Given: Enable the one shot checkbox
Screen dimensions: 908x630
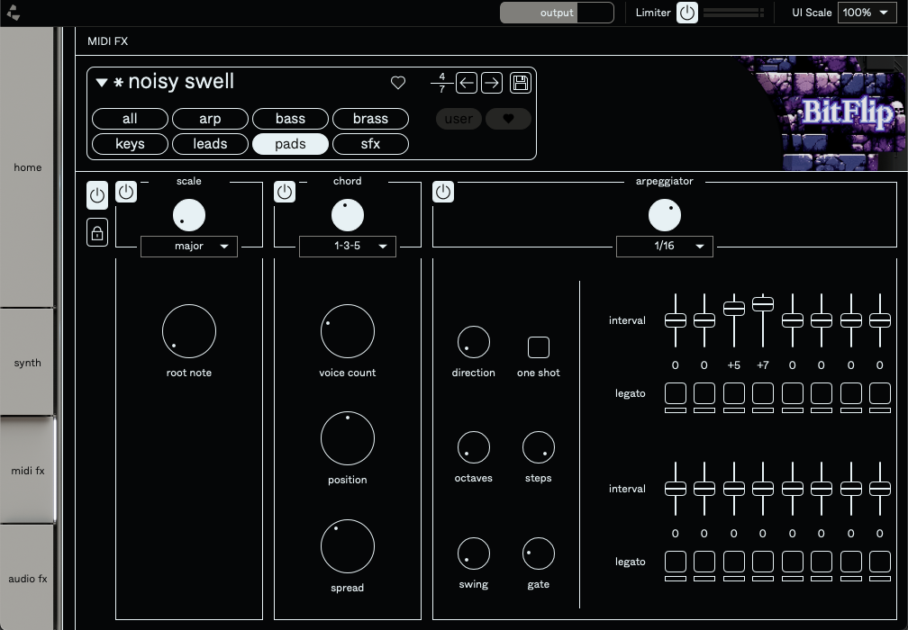Looking at the screenshot, I should [539, 347].
